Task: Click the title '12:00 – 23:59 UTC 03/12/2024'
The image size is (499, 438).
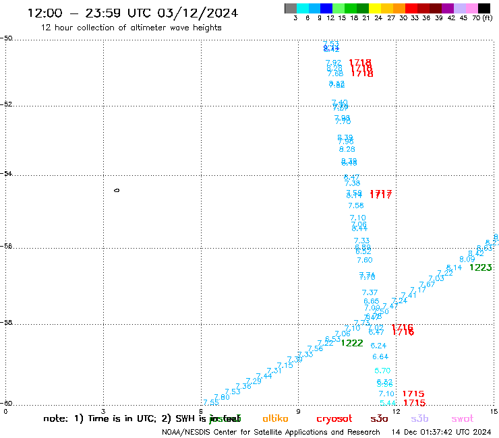Action: click(133, 13)
